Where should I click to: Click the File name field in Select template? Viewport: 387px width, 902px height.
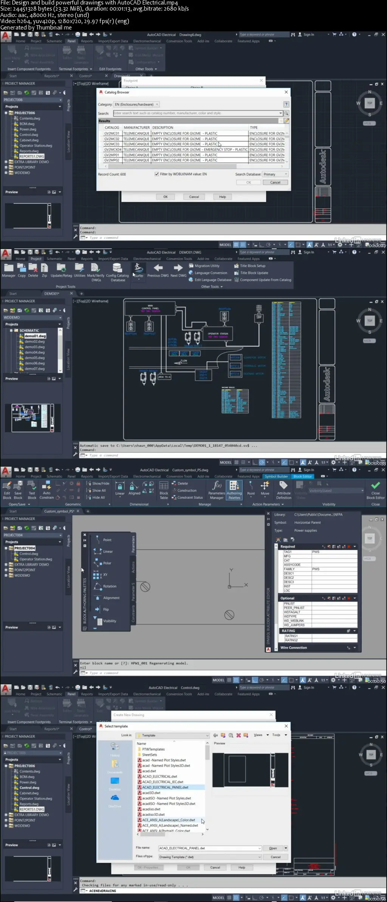(210, 848)
